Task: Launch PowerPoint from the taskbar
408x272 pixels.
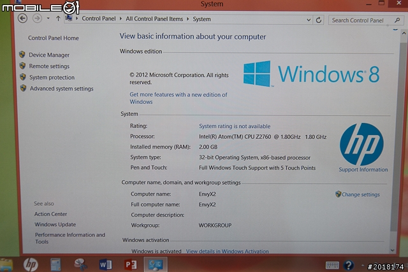Action: click(x=130, y=265)
